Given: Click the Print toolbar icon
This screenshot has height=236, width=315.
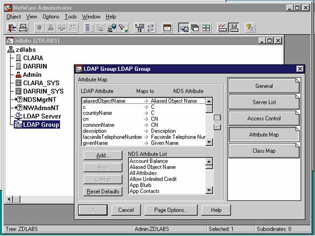Looking at the screenshot, I should 23,28.
